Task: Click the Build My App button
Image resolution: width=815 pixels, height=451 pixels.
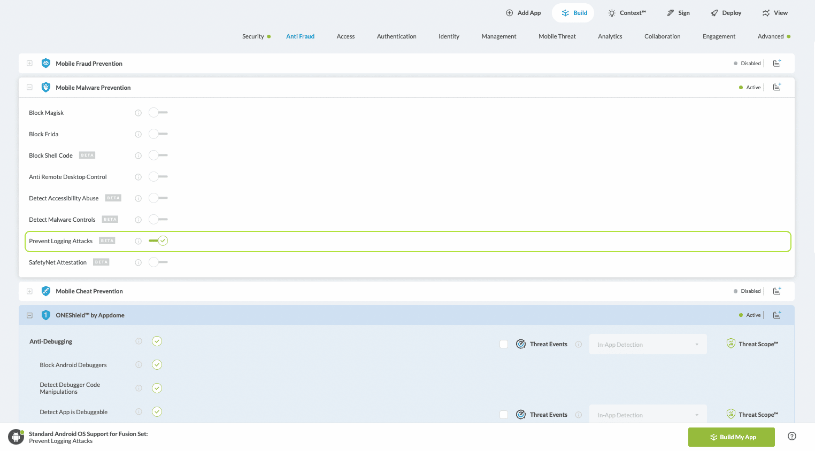Action: pyautogui.click(x=731, y=437)
